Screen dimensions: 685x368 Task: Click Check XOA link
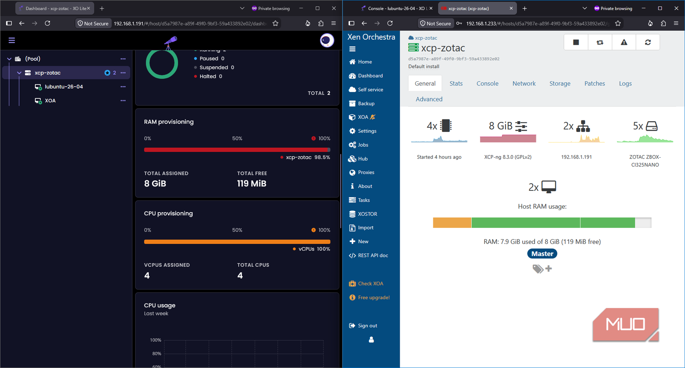[366, 284]
